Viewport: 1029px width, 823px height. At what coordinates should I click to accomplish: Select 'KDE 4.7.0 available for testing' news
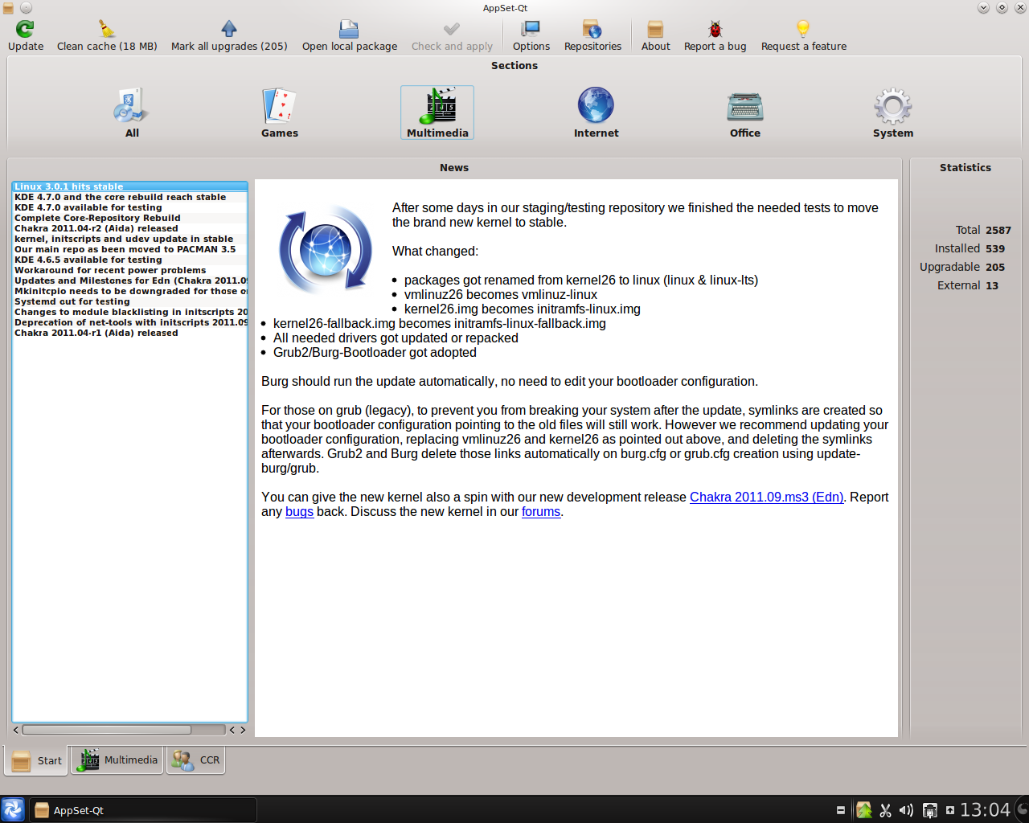tap(129, 207)
